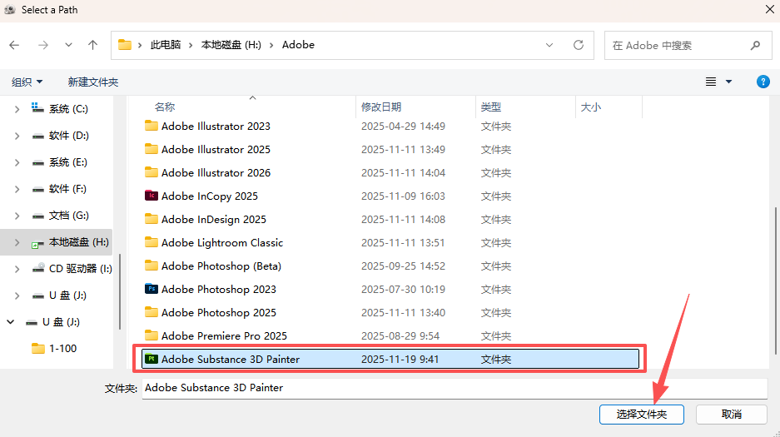Expand 文档 (G:) tree node
The width and height of the screenshot is (780, 437).
pyautogui.click(x=17, y=216)
